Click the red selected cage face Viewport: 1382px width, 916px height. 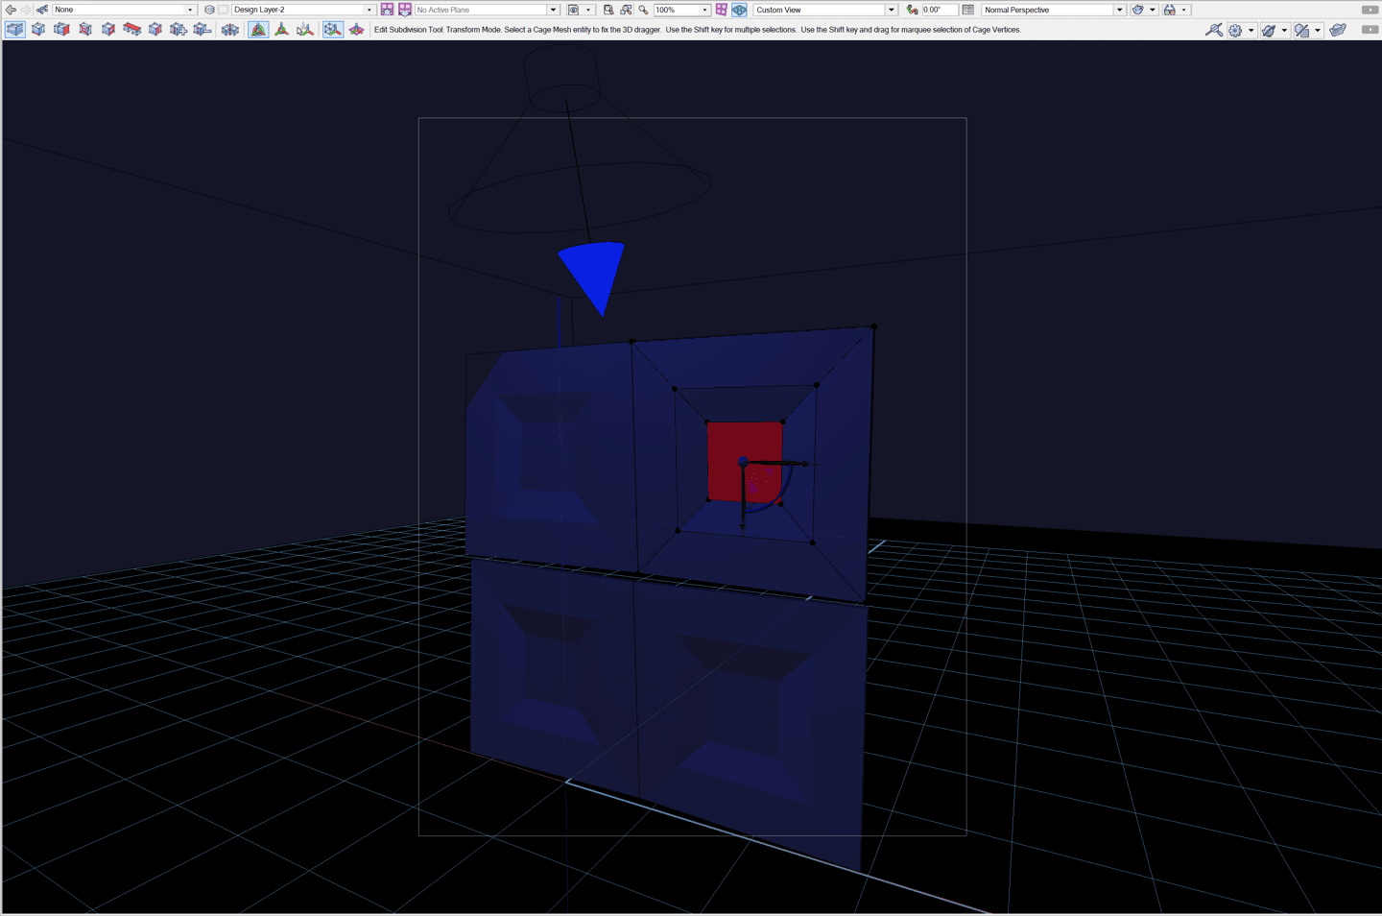pos(745,461)
